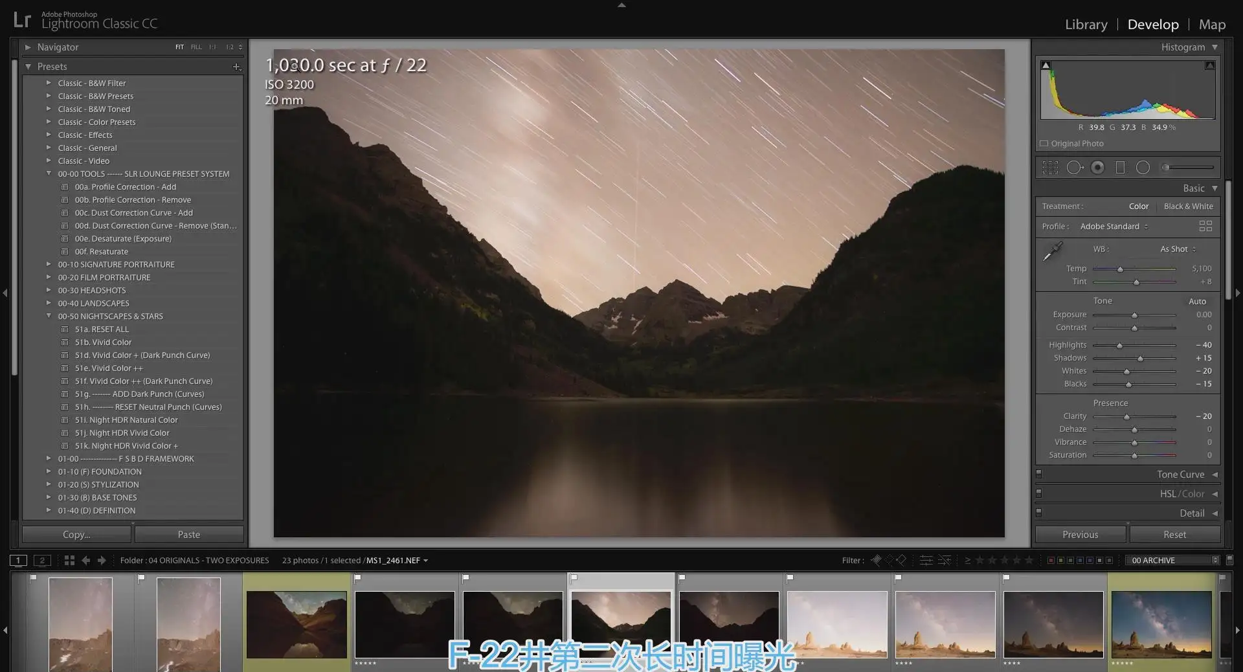Switch to Grid view icon in filmstrip bar
1243x672 pixels.
(x=69, y=561)
